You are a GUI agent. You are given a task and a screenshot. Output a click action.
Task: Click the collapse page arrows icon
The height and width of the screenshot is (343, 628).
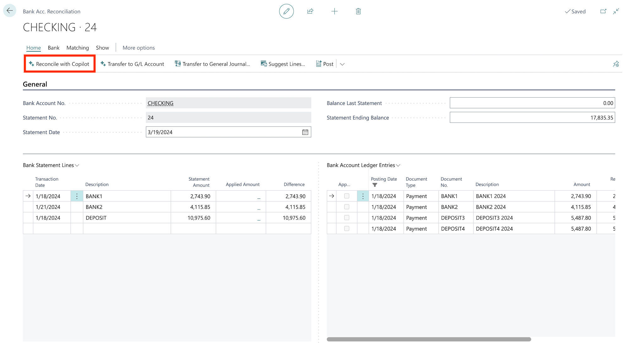coord(616,11)
